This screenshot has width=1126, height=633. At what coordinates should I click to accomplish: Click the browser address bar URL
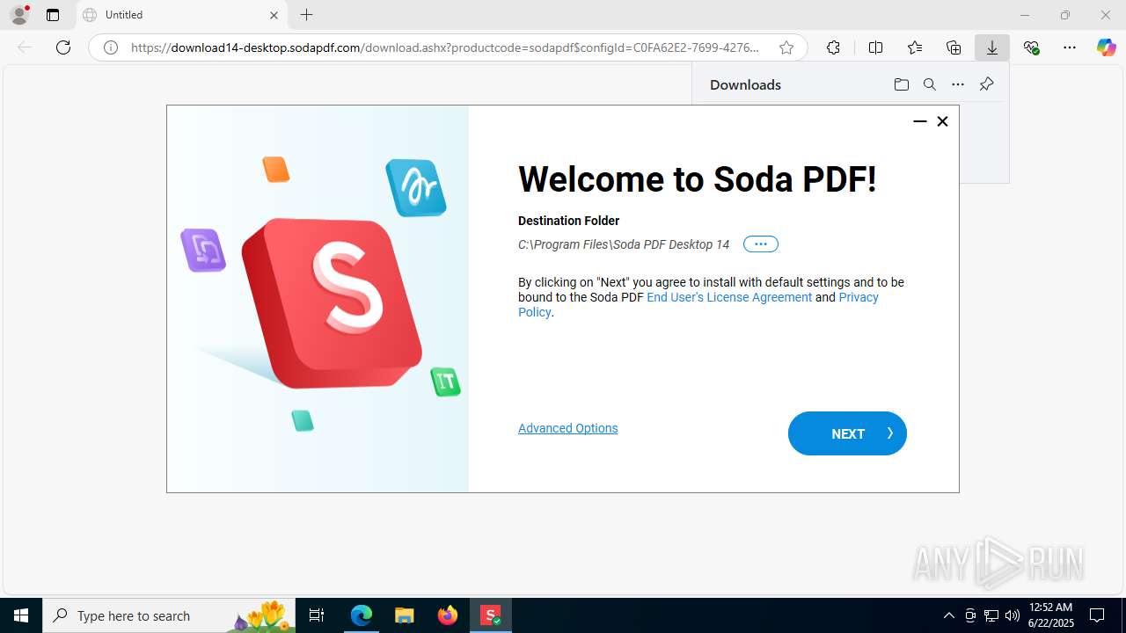[x=444, y=47]
